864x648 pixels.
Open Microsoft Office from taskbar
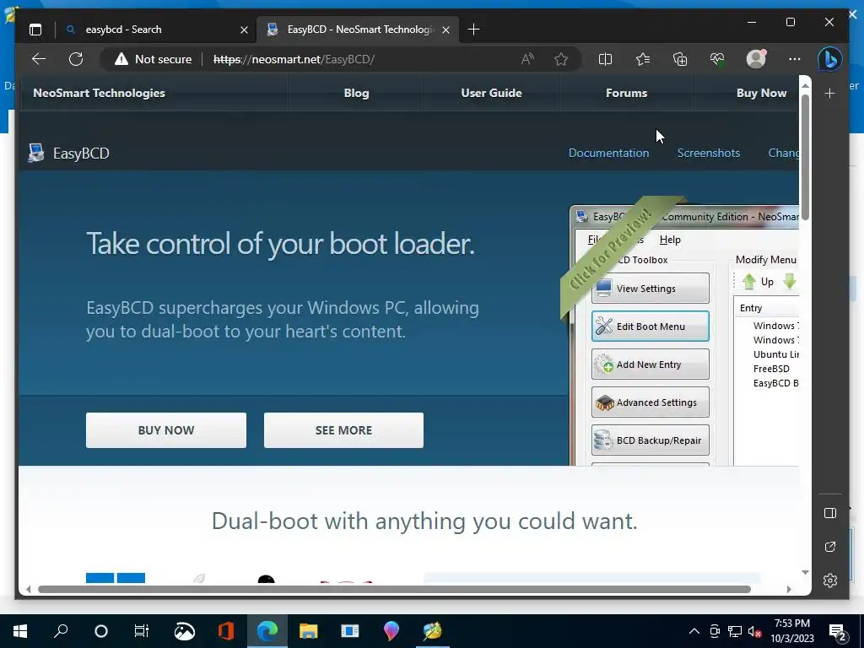click(x=226, y=631)
